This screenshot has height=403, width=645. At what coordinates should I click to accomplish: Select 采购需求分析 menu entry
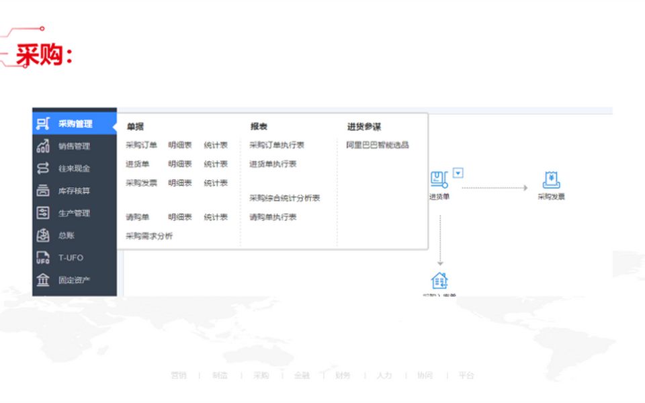[150, 235]
